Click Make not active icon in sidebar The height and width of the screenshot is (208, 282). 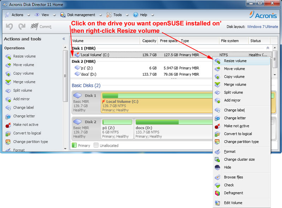(8, 125)
